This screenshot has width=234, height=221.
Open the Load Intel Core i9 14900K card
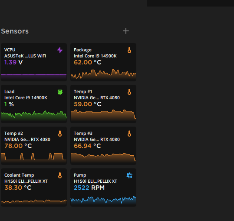click(34, 104)
